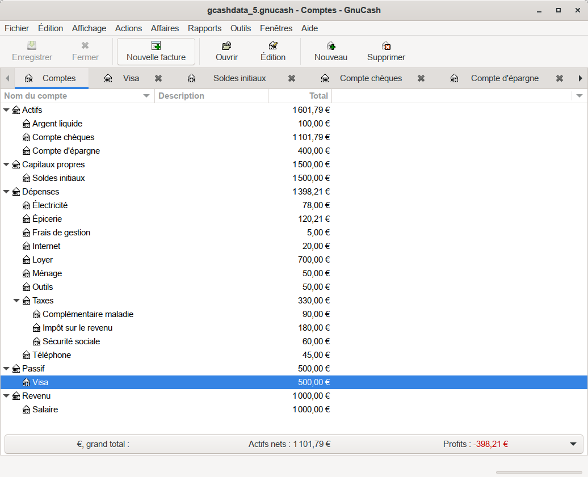588x477 pixels.
Task: Collapse the Dépenses account tree
Action: point(7,192)
